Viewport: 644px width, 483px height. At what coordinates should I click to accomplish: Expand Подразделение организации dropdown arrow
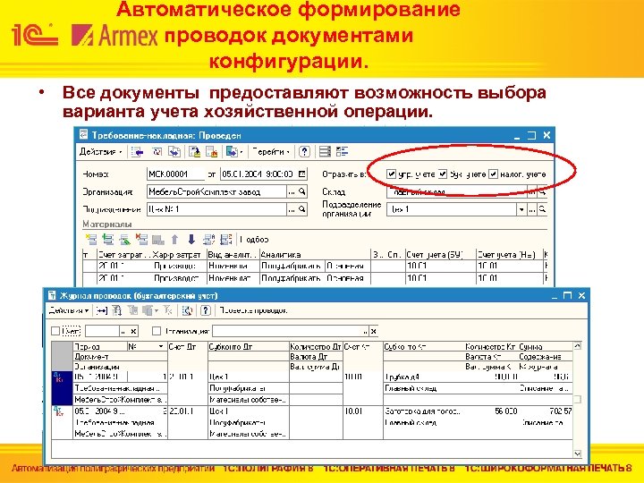pos(521,209)
